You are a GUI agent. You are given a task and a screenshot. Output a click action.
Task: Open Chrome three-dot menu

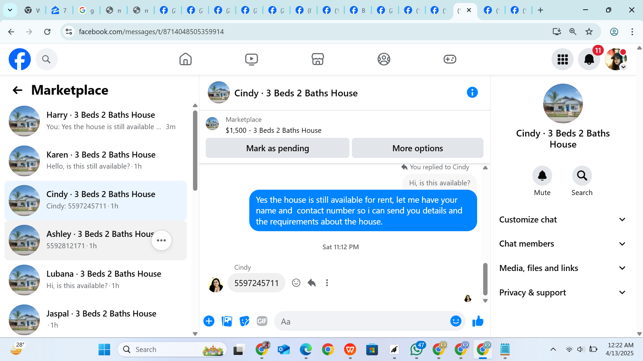[x=632, y=32]
